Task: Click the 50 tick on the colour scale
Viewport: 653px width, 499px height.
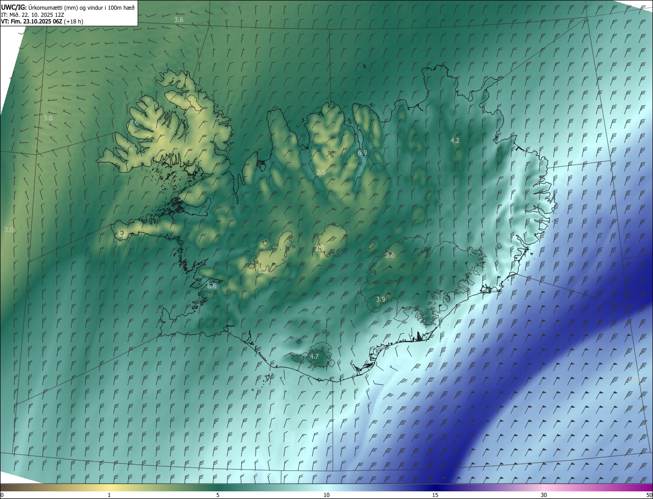Action: pos(649,495)
